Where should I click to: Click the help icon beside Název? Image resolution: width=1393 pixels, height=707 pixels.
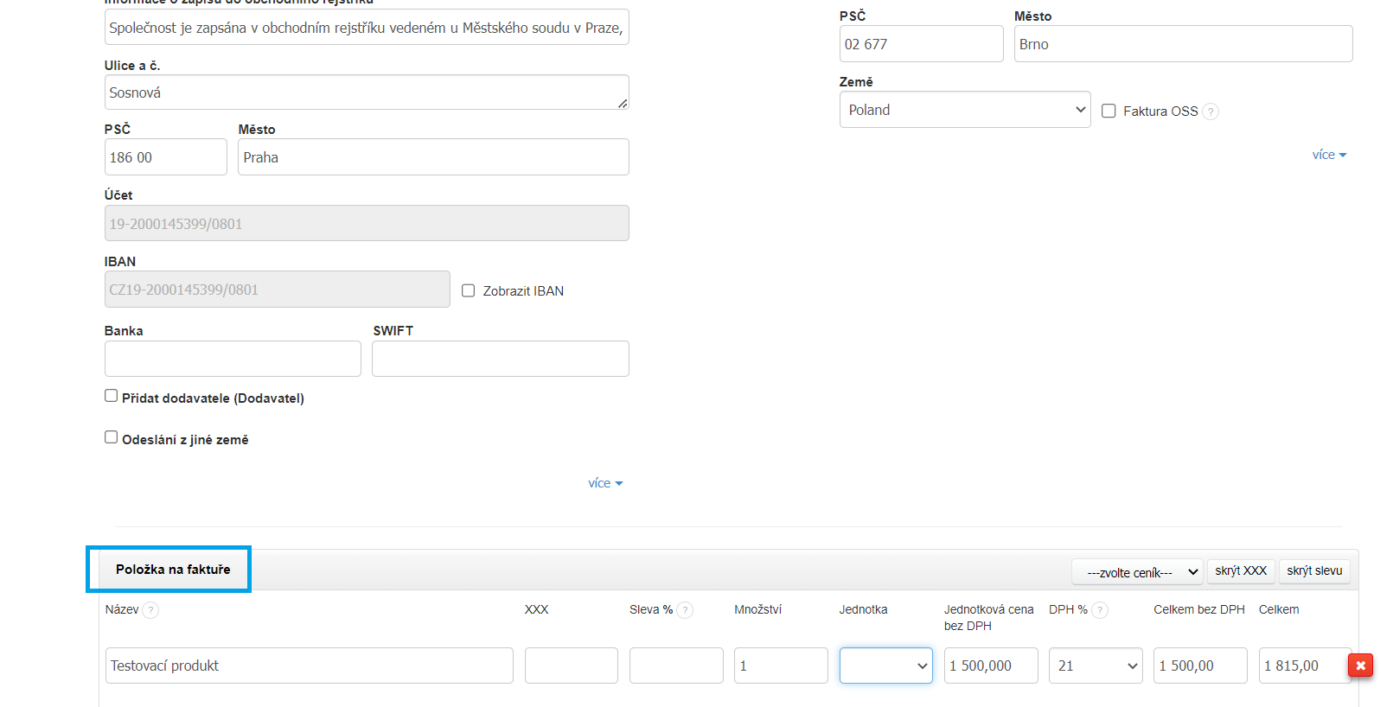[x=150, y=610]
